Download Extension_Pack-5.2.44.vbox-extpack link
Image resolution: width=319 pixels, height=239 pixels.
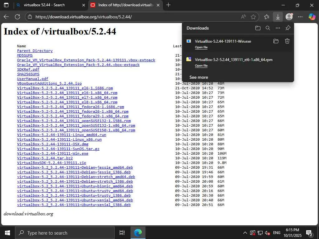[78, 65]
